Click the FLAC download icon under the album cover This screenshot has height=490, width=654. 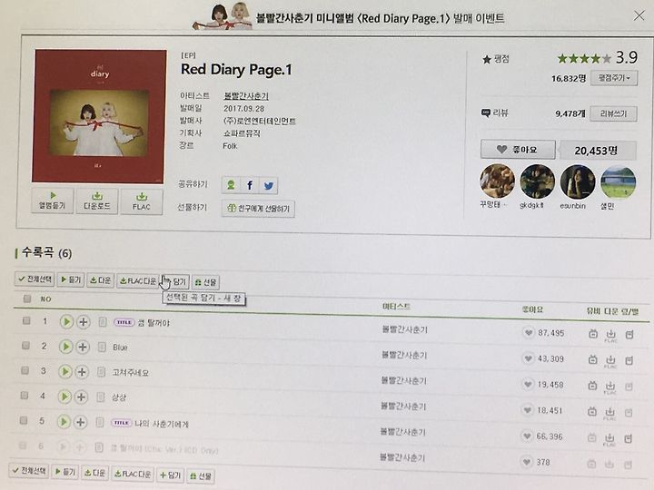[142, 201]
